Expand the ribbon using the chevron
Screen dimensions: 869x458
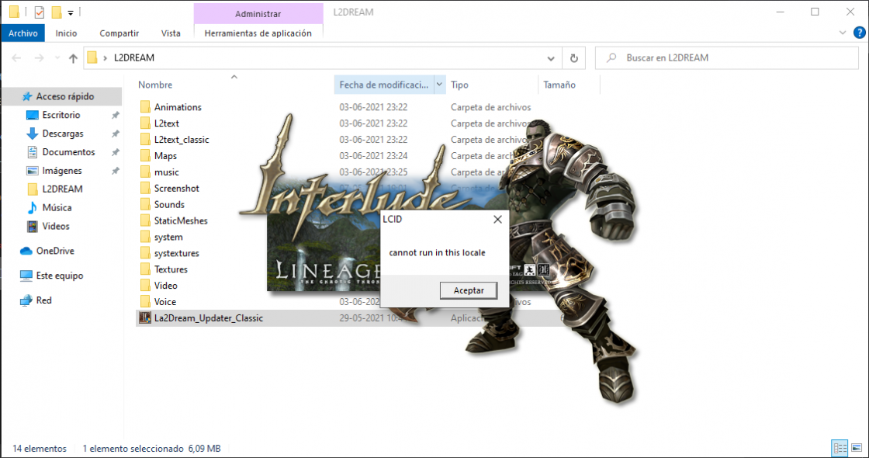(843, 33)
